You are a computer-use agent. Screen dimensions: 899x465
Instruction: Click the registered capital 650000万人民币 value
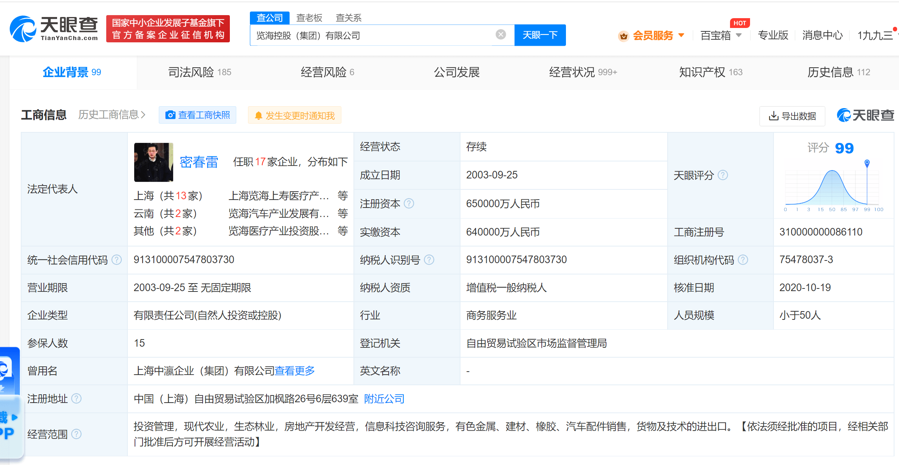coord(503,204)
